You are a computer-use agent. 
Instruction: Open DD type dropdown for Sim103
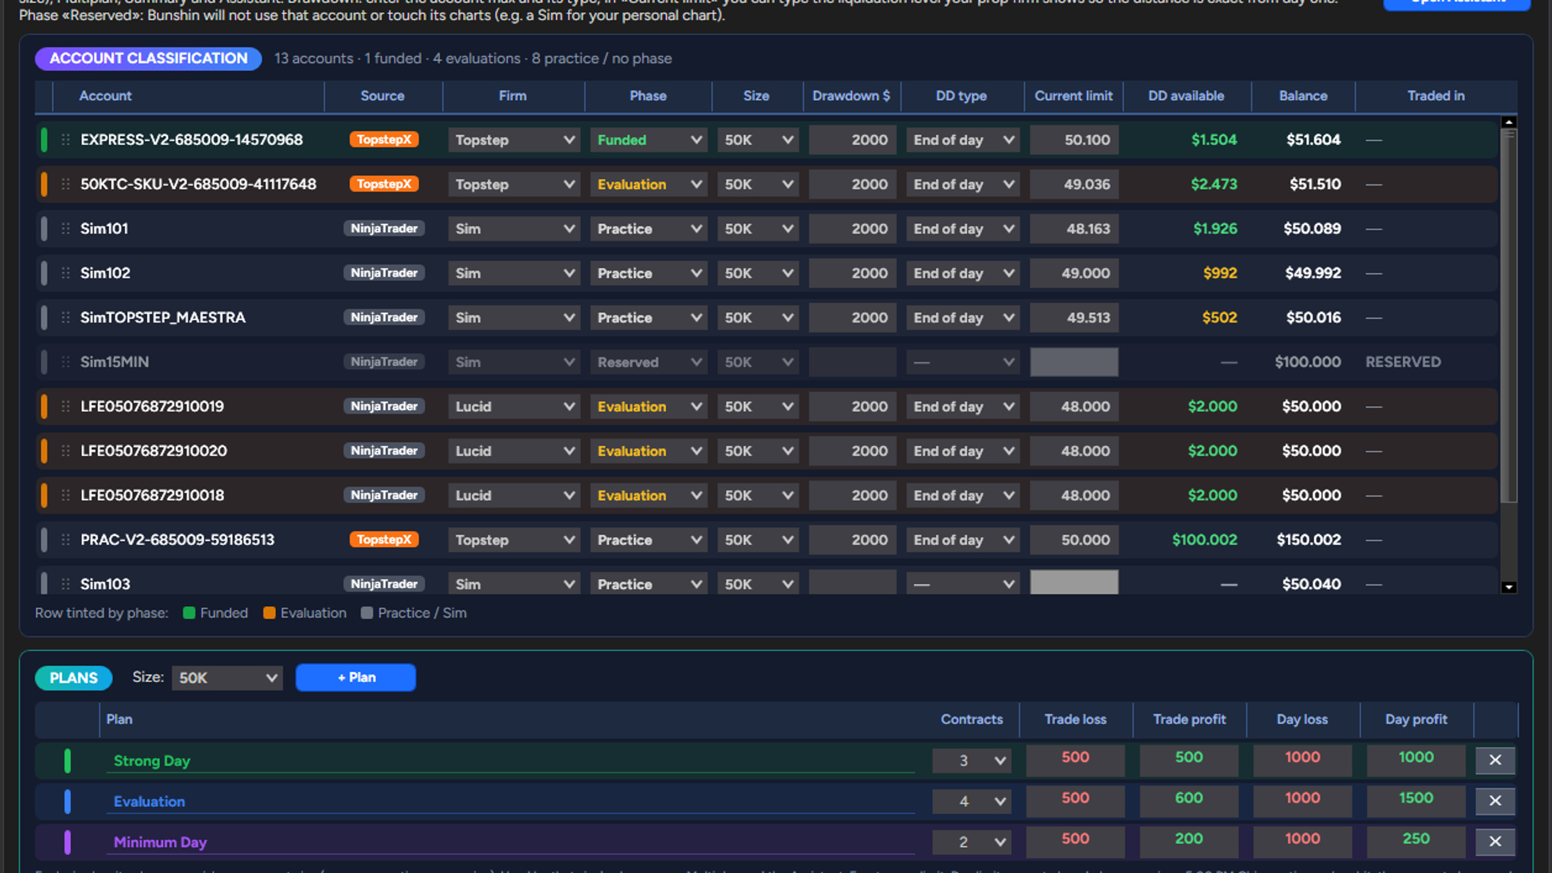pos(963,584)
